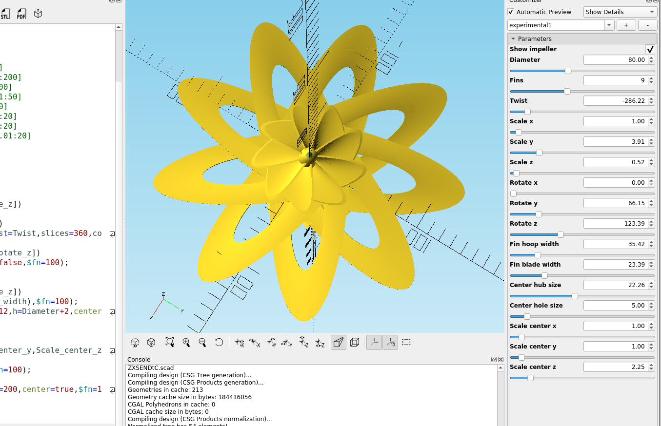Select the zoom-to-fit viewport tool

click(169, 342)
